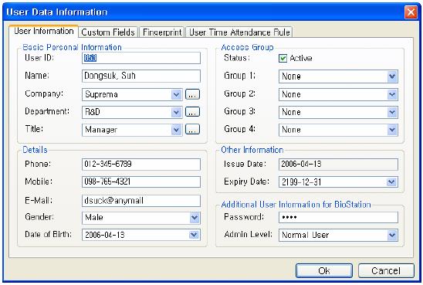Expand the Group 1 dropdown
Screen dimensions: 423x285
[392, 76]
